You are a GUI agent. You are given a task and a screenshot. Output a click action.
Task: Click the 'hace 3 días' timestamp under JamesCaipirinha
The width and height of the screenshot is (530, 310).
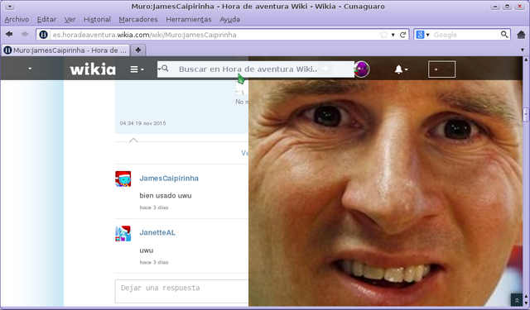[154, 207]
